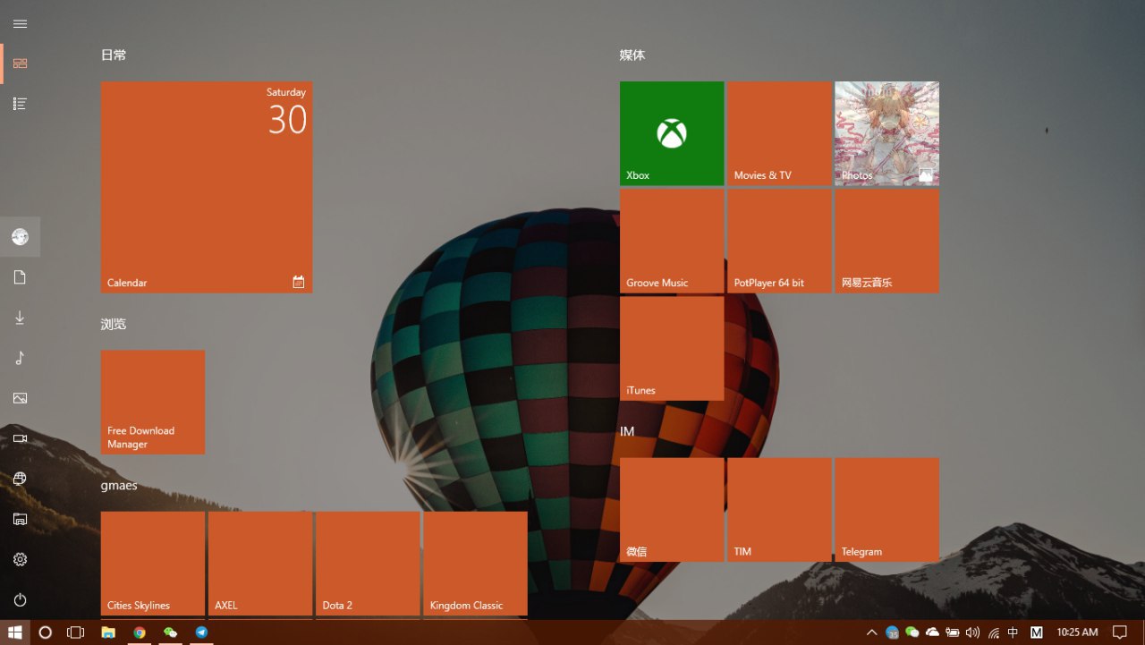Open the Music folder shortcut
Viewport: 1145px width, 645px height.
click(x=20, y=358)
